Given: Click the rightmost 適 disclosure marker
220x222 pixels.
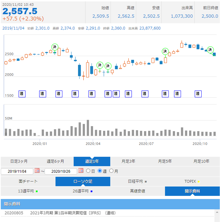Looking at the screenshot, I should coord(198,94).
